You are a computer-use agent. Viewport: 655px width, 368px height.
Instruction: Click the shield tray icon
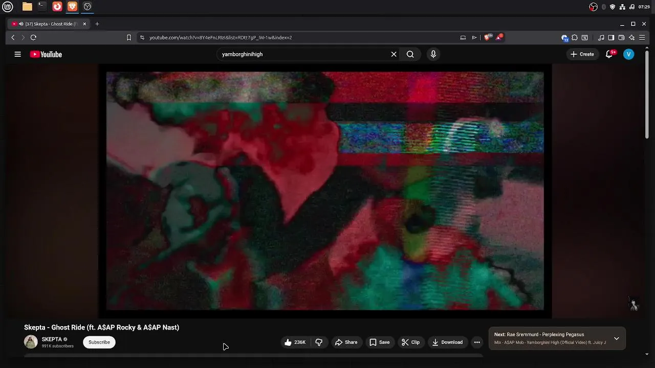tap(613, 7)
